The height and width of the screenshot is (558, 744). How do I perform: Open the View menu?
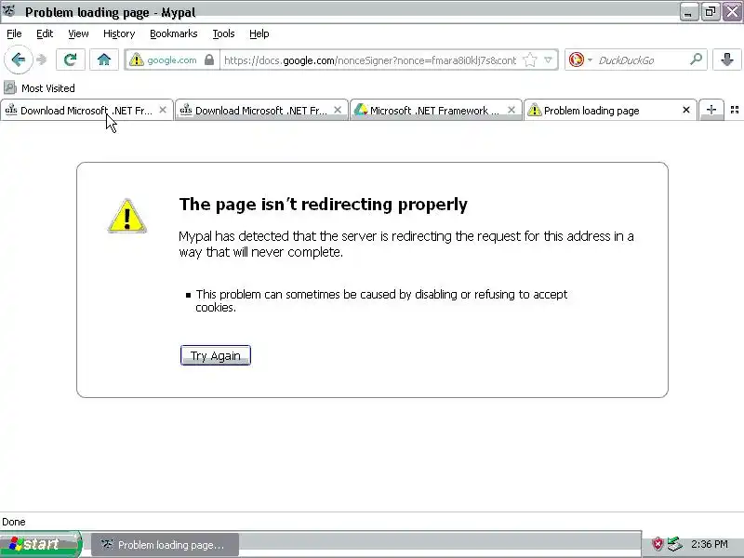point(78,33)
